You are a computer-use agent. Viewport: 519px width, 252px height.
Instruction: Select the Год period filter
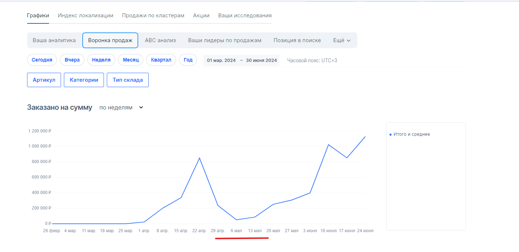188,60
